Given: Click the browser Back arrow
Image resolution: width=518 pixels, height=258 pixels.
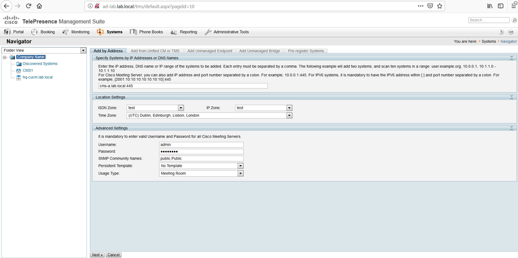Looking at the screenshot, I should click(x=6, y=6).
